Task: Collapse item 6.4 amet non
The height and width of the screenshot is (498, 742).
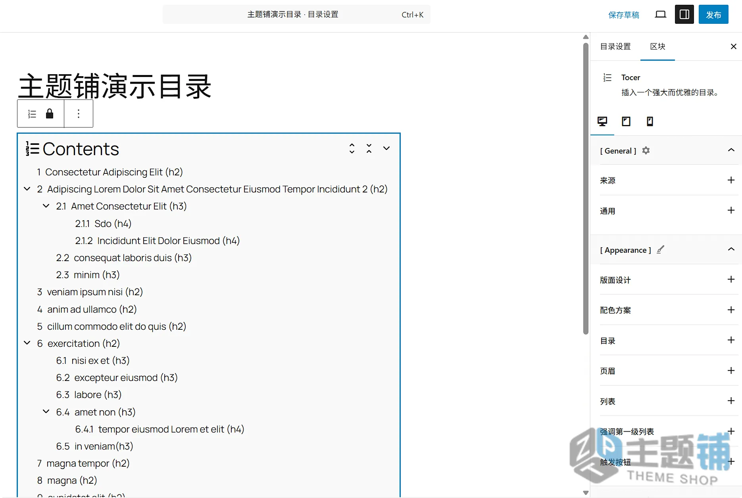Action: pyautogui.click(x=46, y=411)
